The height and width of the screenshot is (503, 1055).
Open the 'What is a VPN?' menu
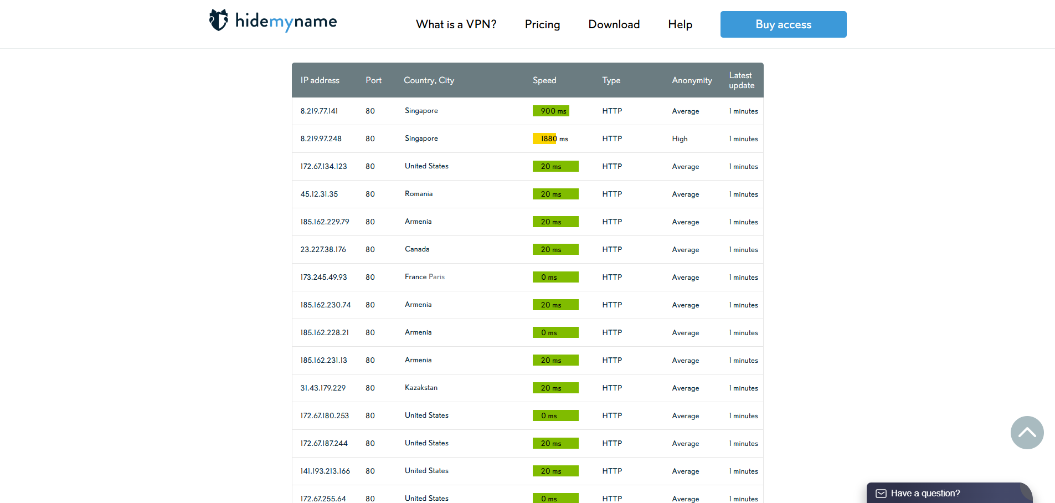pos(456,24)
